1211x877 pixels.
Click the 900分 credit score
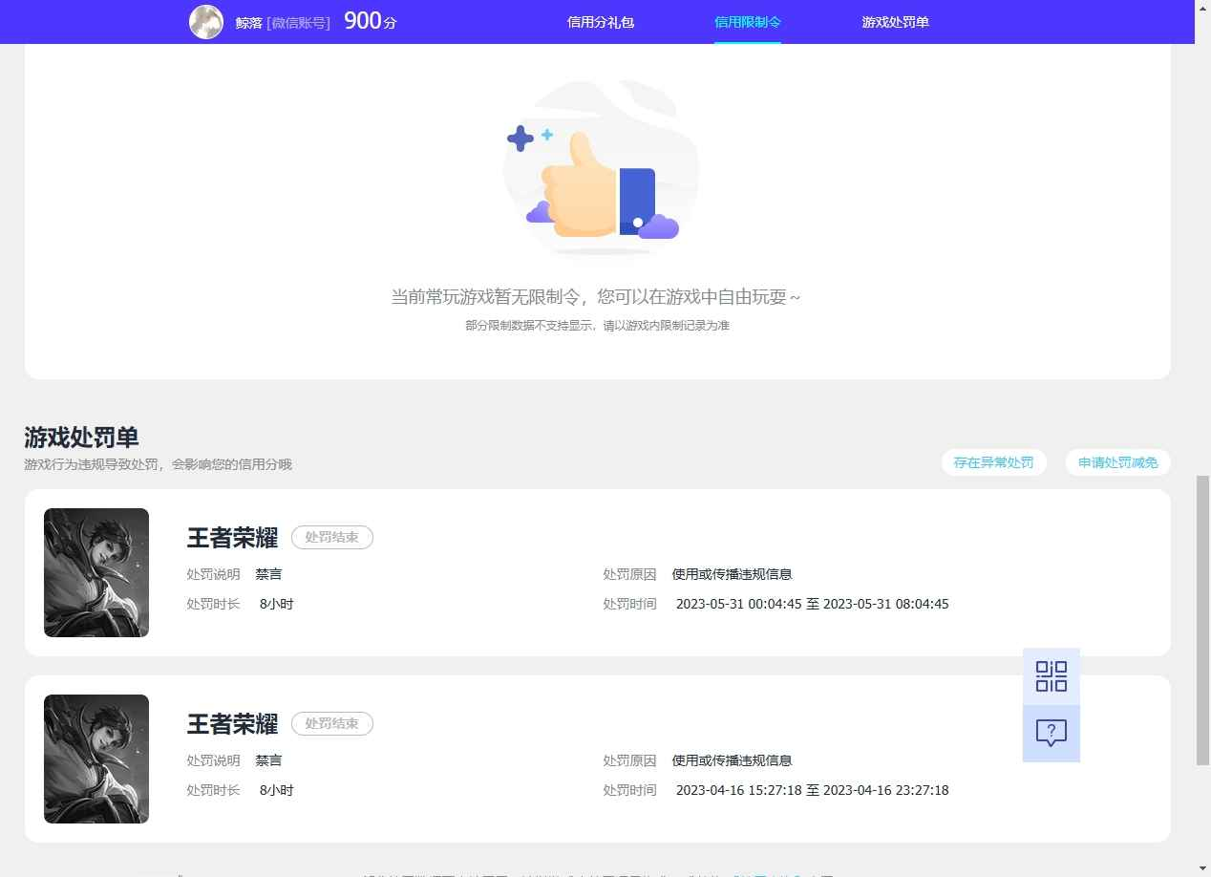click(370, 21)
